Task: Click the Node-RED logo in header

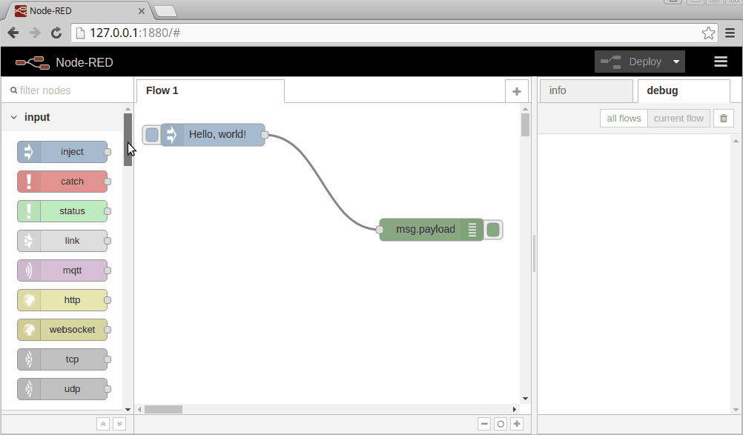Action: pos(33,62)
